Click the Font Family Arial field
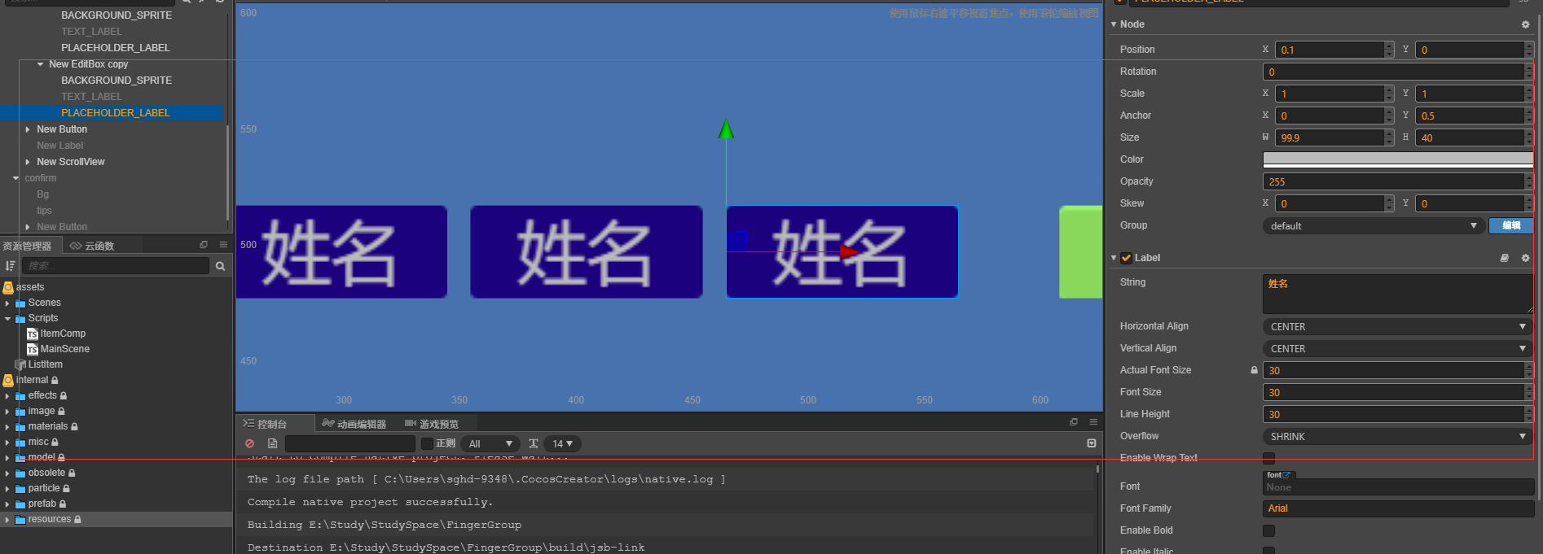Image resolution: width=1543 pixels, height=554 pixels. coord(1398,508)
